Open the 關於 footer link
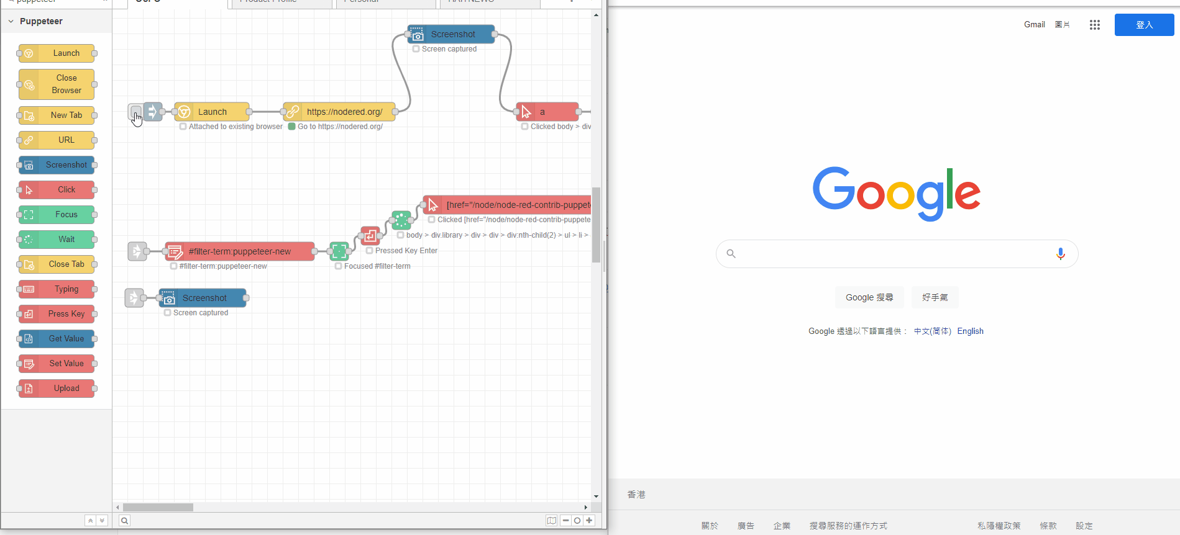Image resolution: width=1180 pixels, height=535 pixels. [x=710, y=526]
